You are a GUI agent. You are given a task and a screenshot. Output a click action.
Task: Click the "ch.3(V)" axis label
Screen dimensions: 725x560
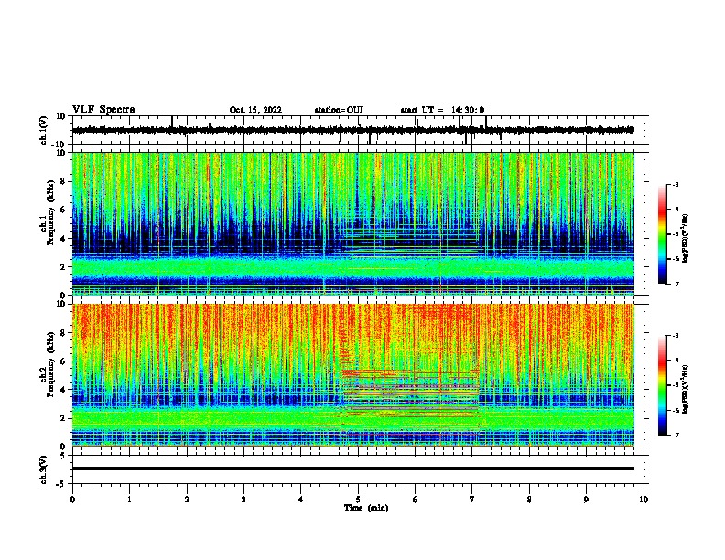tap(44, 469)
